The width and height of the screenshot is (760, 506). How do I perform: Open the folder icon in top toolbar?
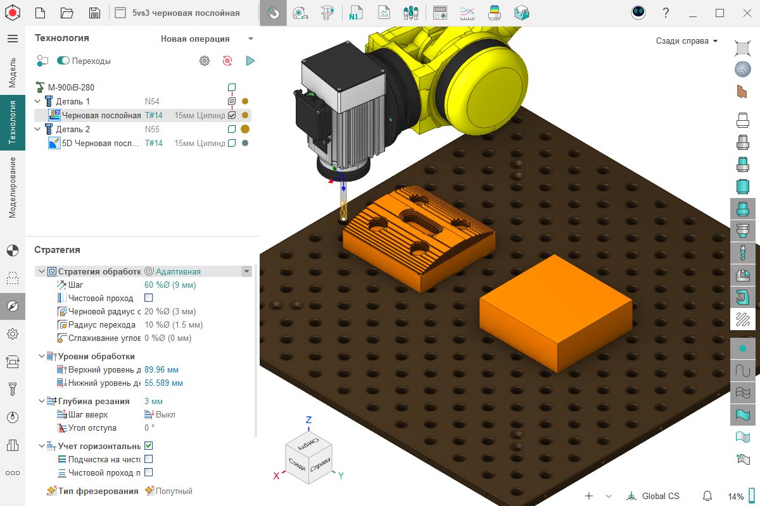(x=66, y=13)
